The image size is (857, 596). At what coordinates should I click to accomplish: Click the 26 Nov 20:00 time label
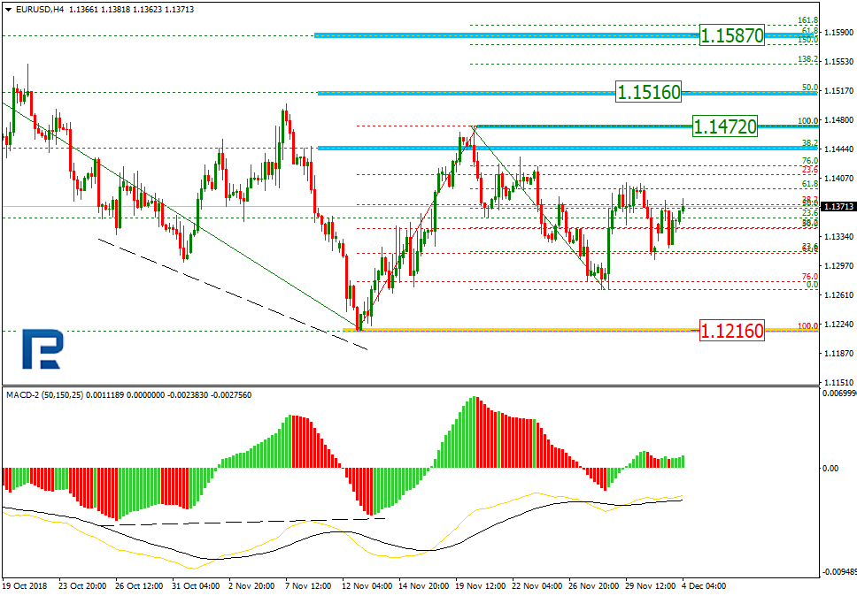coord(594,585)
